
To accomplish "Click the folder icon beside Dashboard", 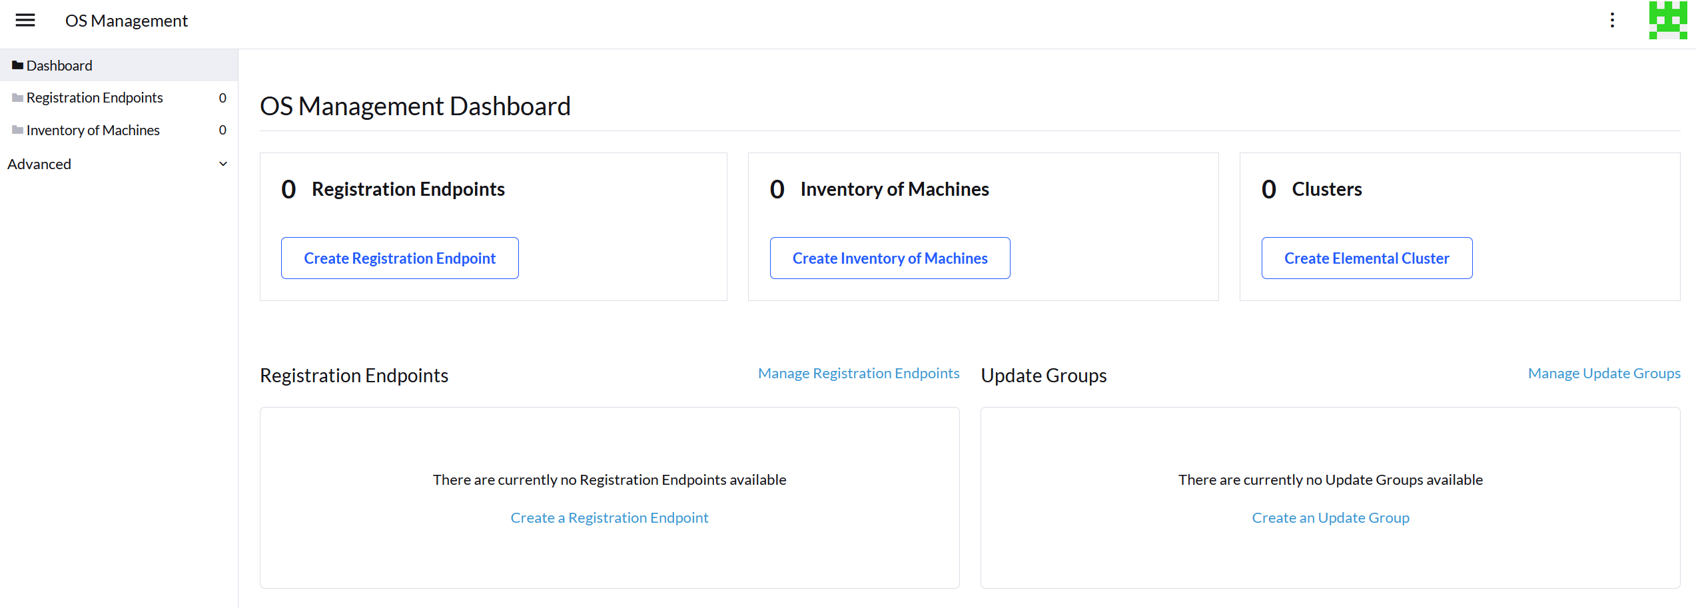I will click(17, 63).
